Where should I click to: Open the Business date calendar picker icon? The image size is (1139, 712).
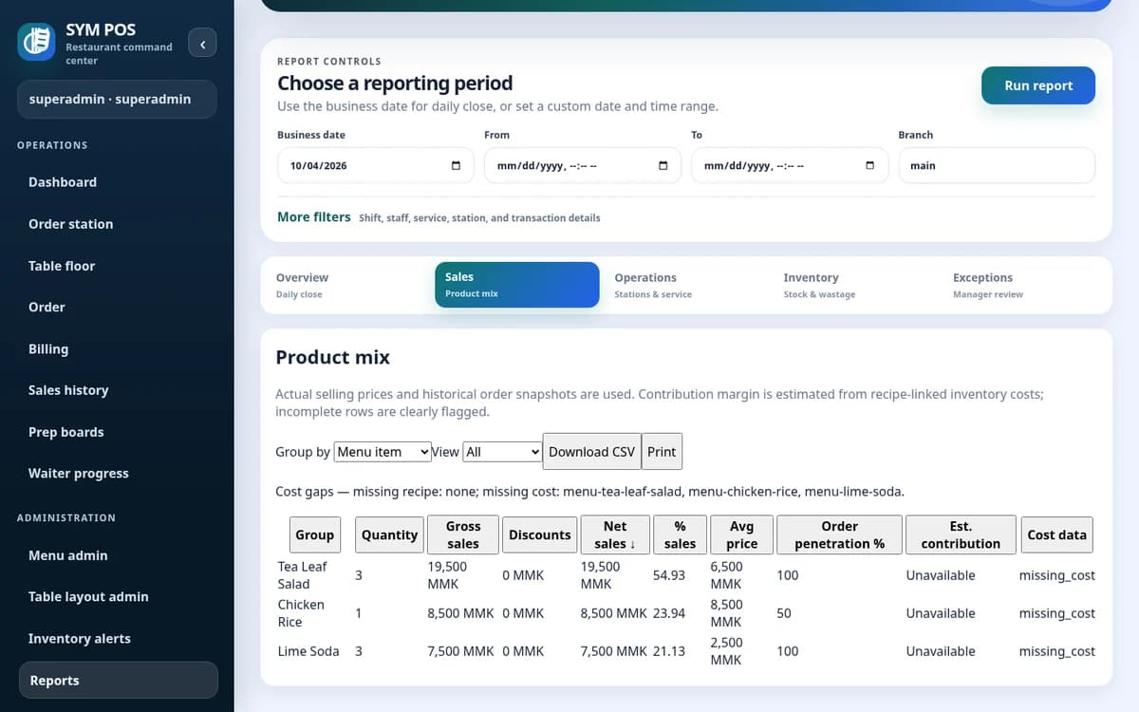coord(456,165)
